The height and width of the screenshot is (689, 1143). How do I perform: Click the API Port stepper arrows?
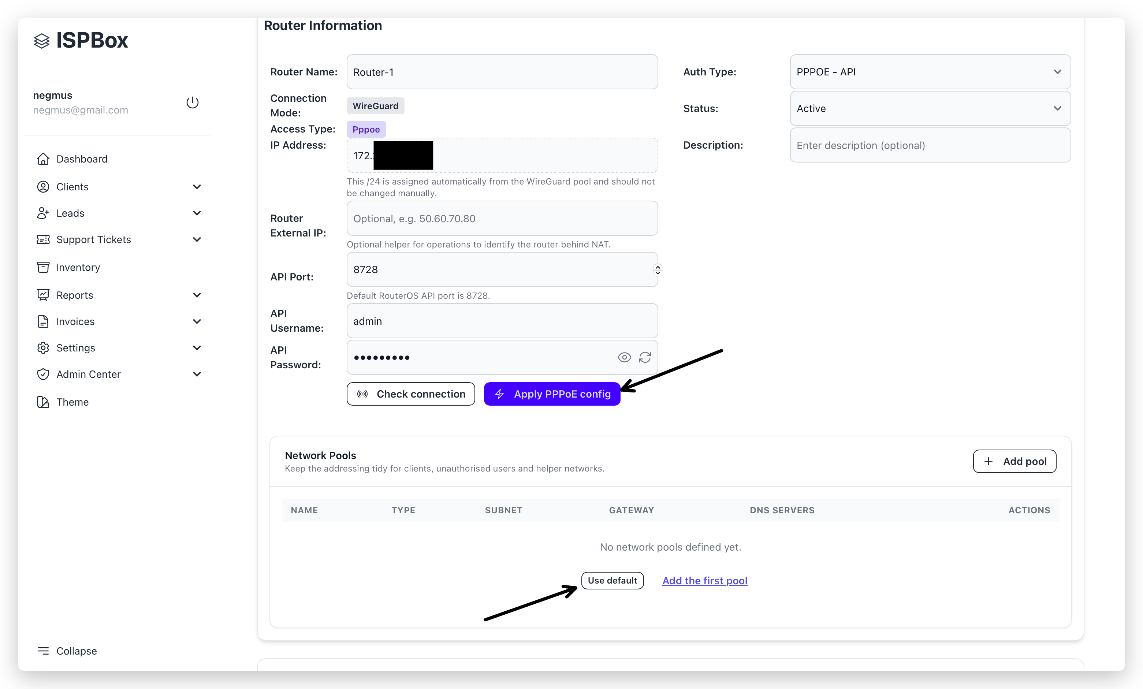click(657, 269)
